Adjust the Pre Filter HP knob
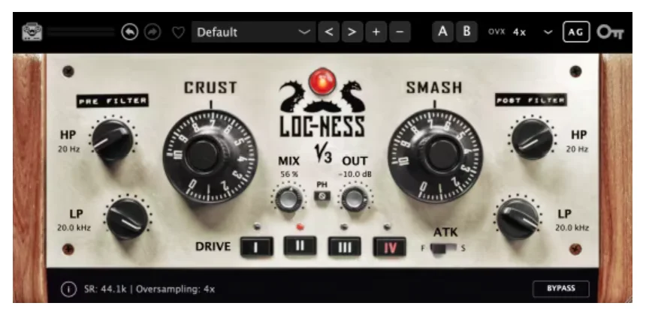Image resolution: width=646 pixels, height=309 pixels. click(x=113, y=140)
